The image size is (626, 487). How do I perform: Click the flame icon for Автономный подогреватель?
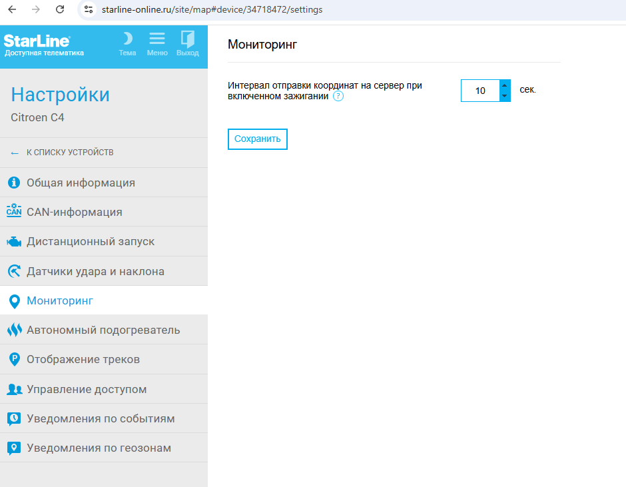pyautogui.click(x=15, y=330)
